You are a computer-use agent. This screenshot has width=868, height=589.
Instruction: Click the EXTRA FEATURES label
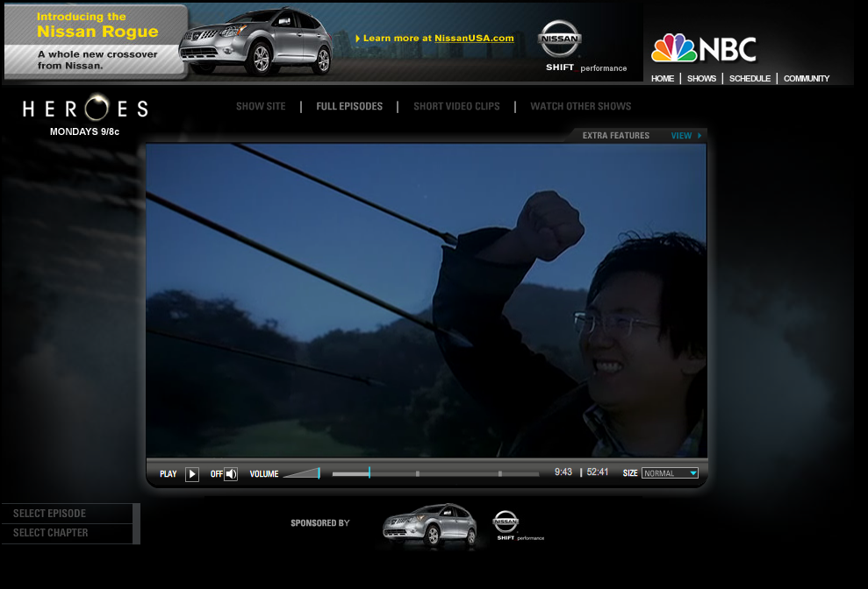tap(615, 136)
